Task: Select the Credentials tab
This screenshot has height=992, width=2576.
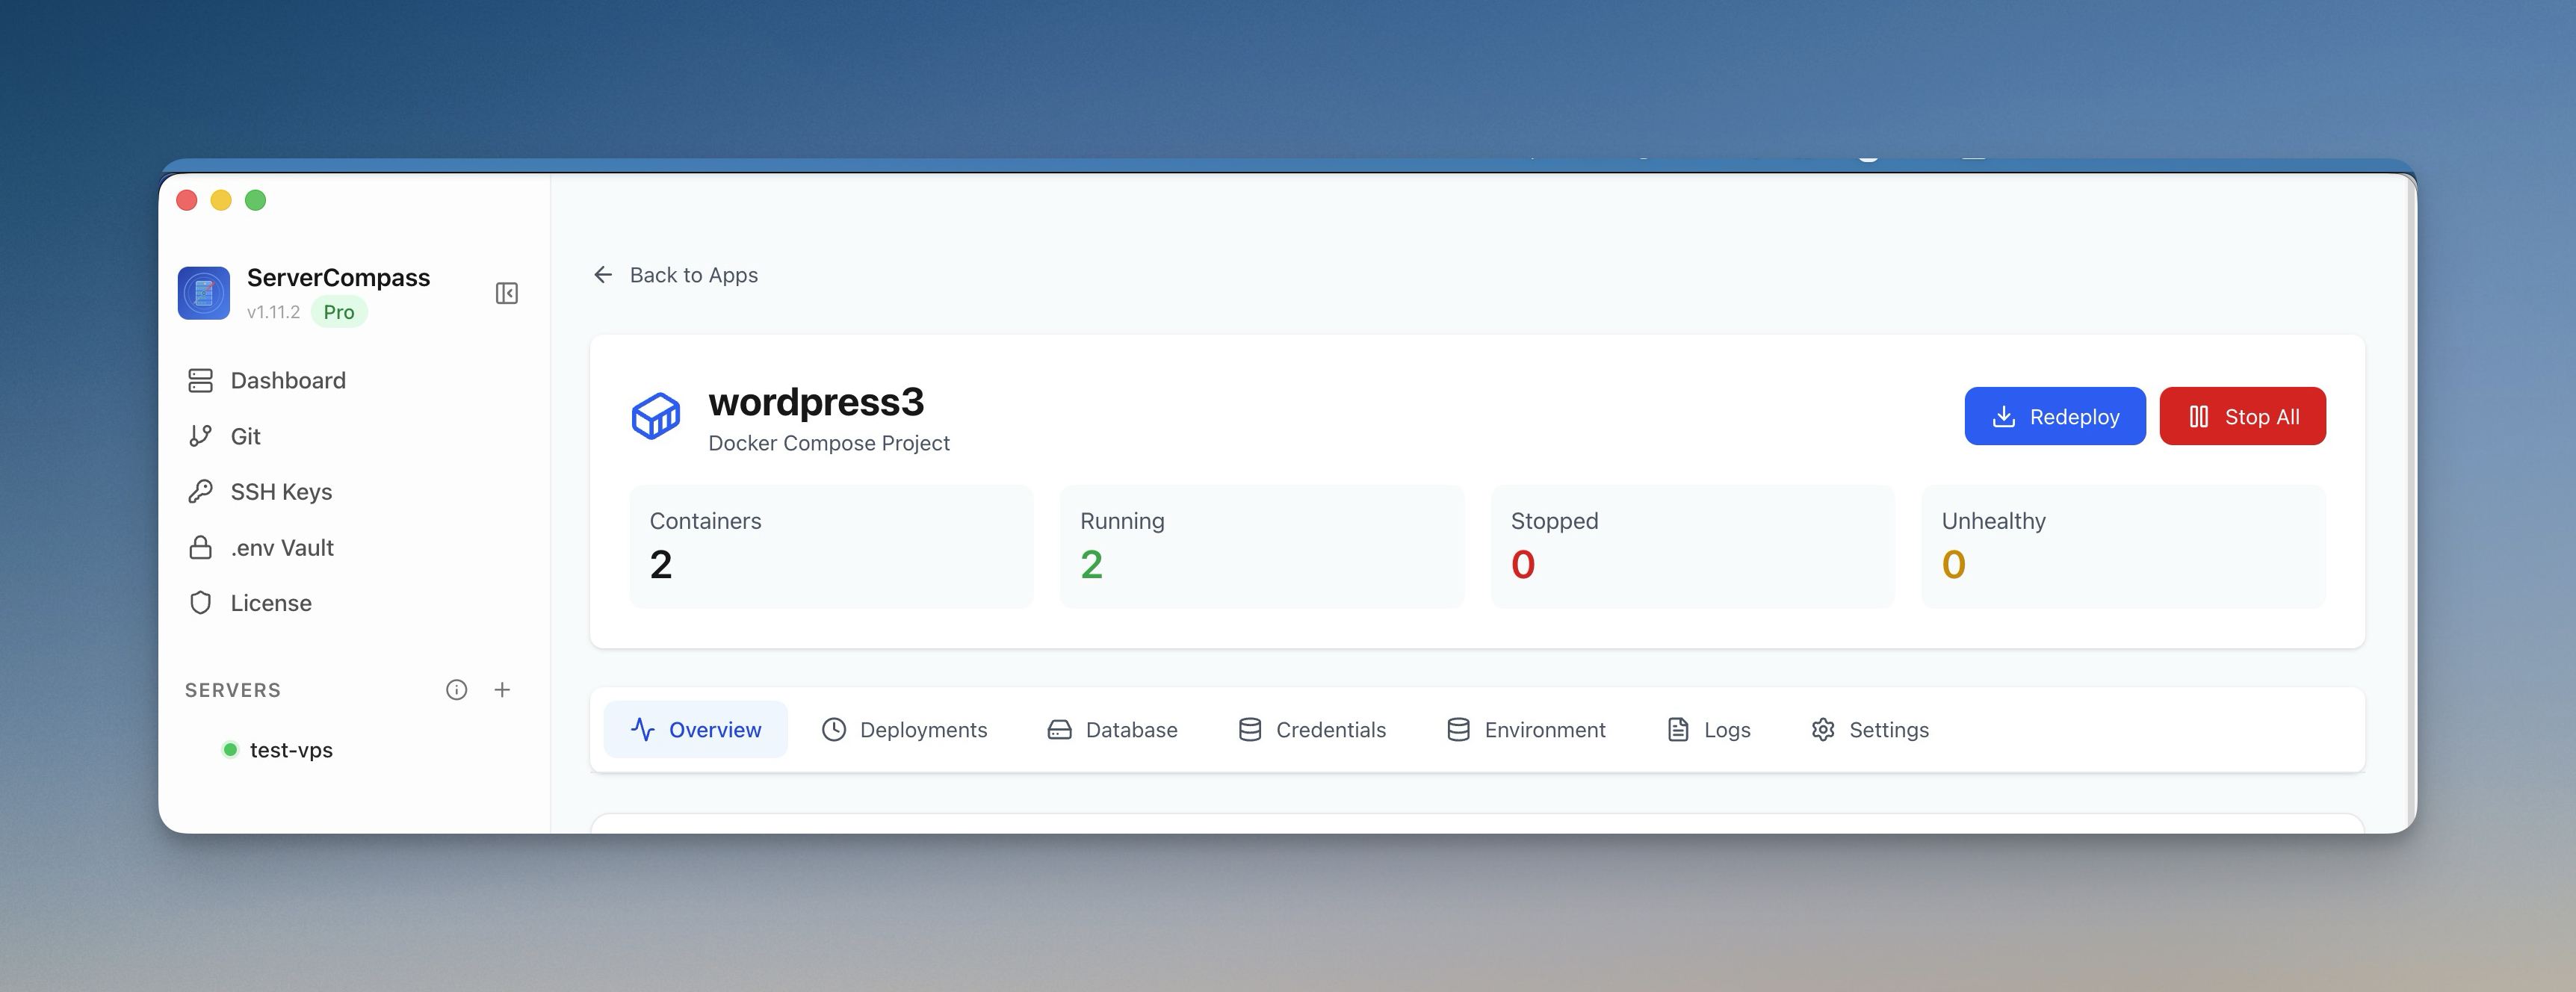Action: point(1311,730)
